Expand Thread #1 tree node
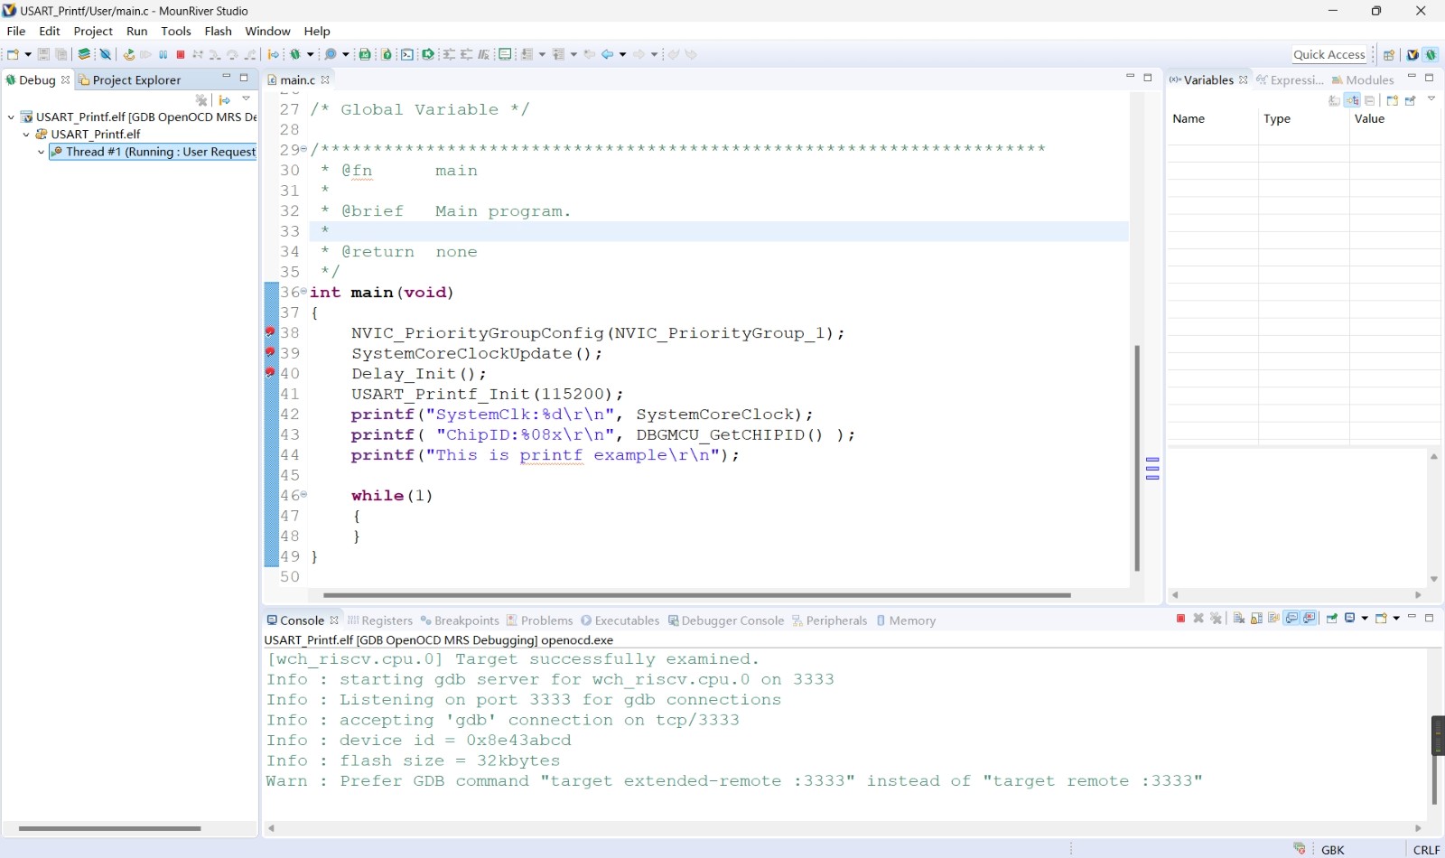Image resolution: width=1445 pixels, height=858 pixels. pyautogui.click(x=42, y=152)
